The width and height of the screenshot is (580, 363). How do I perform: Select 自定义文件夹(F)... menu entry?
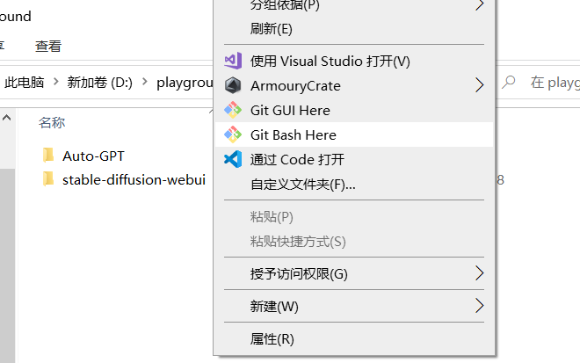pos(302,185)
